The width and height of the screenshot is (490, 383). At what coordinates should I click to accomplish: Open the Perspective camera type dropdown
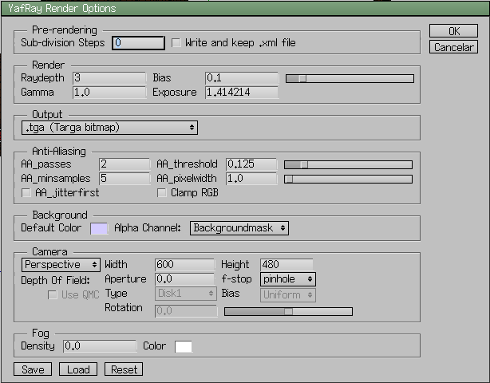(x=61, y=265)
